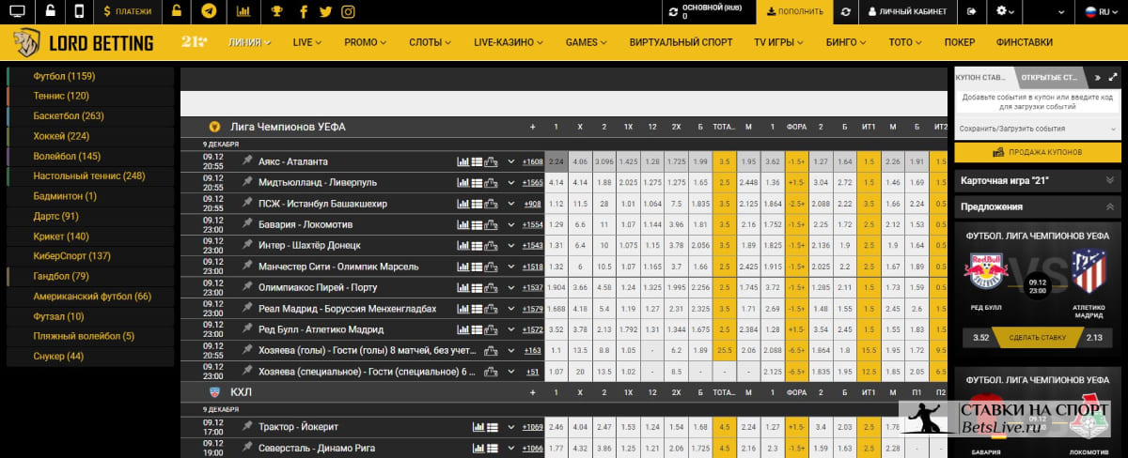This screenshot has width=1128, height=458.
Task: Pin the Бавария - Локомотив match
Action: (x=247, y=224)
